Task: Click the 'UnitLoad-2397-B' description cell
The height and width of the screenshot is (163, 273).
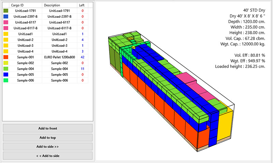Action: pyautogui.click(x=59, y=16)
